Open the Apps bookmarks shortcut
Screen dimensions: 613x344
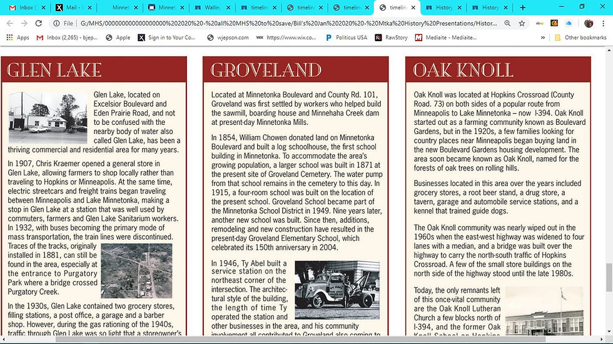click(x=18, y=37)
